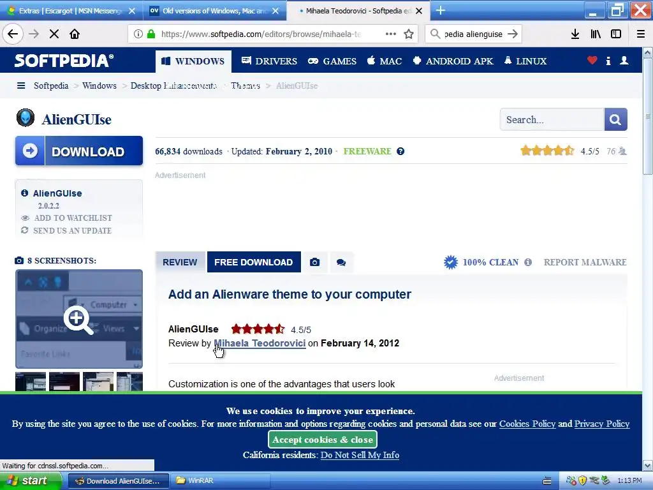
Task: Open a new browser tab with plus button
Action: [441, 10]
